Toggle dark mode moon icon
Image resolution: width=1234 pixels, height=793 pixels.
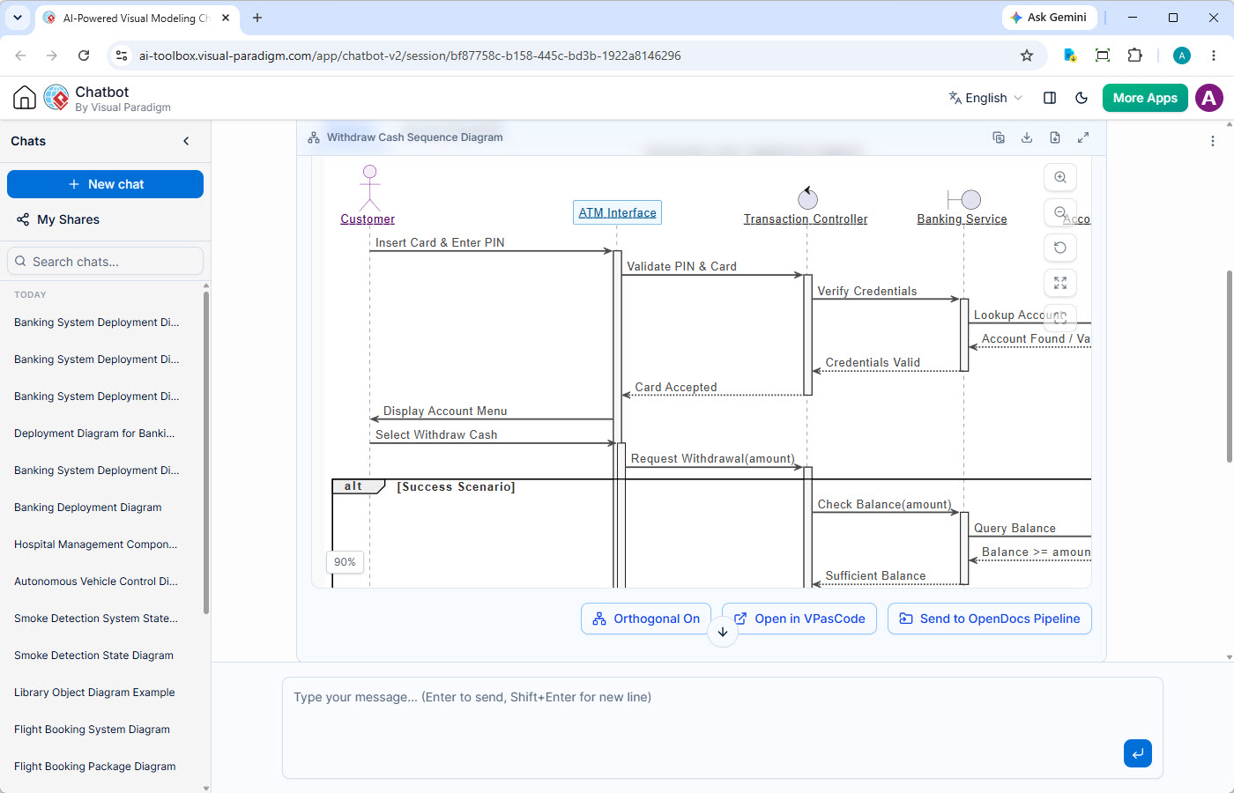[1082, 98]
